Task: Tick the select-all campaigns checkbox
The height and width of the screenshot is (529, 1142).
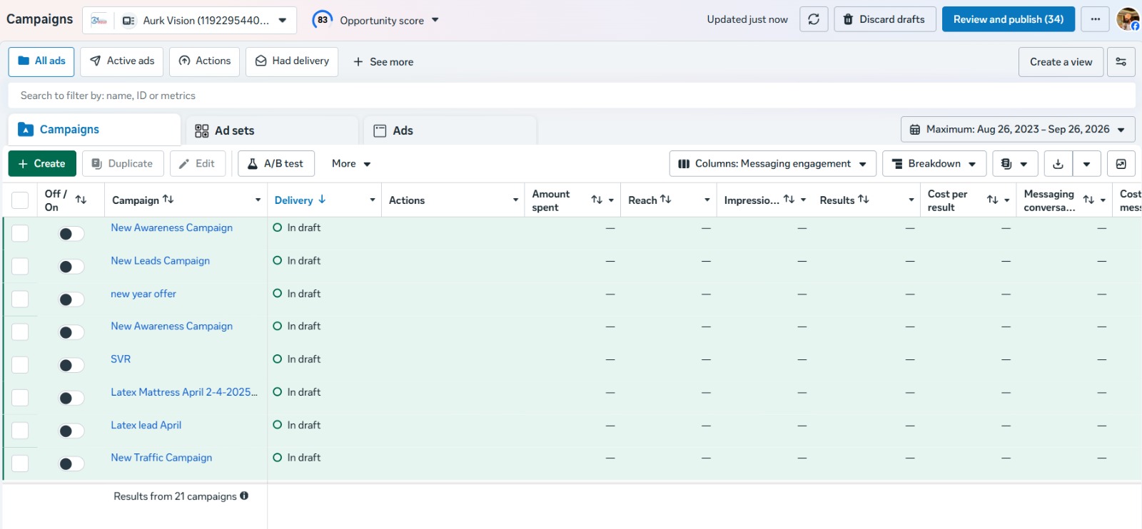Action: point(20,200)
